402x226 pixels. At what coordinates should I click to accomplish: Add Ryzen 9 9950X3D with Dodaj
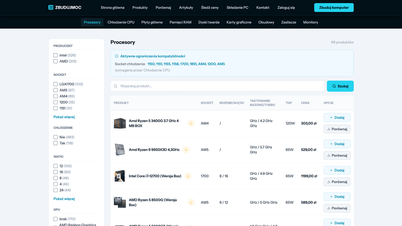click(337, 144)
